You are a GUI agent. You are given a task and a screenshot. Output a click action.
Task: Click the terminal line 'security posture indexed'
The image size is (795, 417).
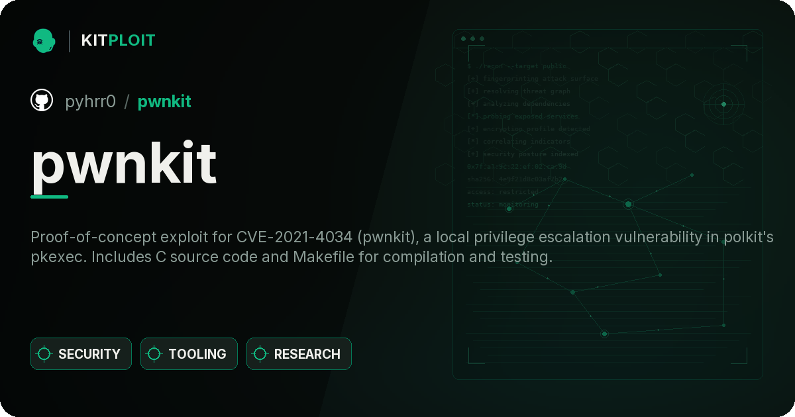pos(523,154)
